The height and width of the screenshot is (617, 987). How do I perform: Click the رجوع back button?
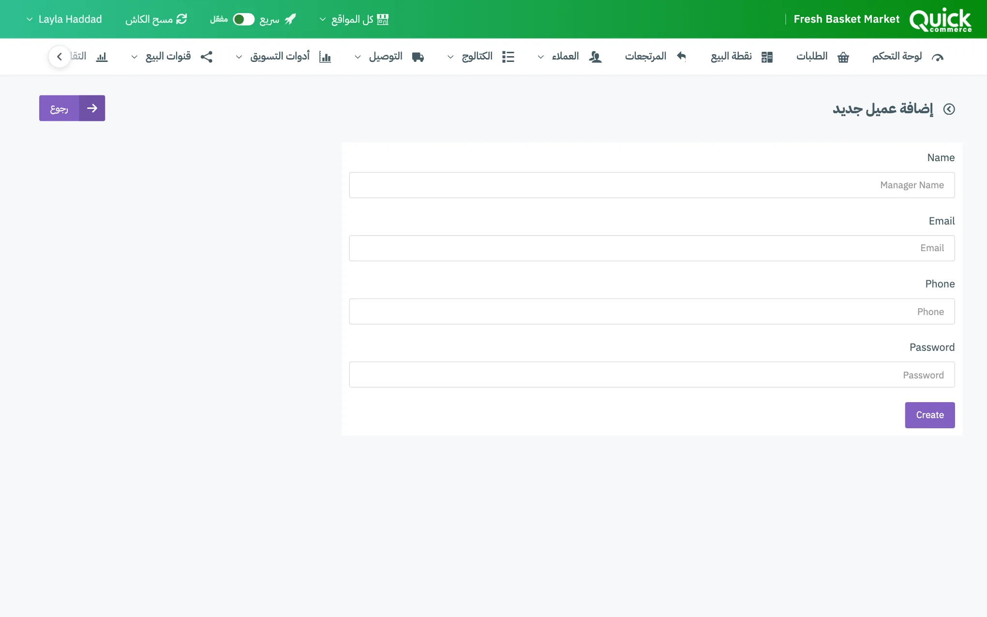tap(72, 108)
